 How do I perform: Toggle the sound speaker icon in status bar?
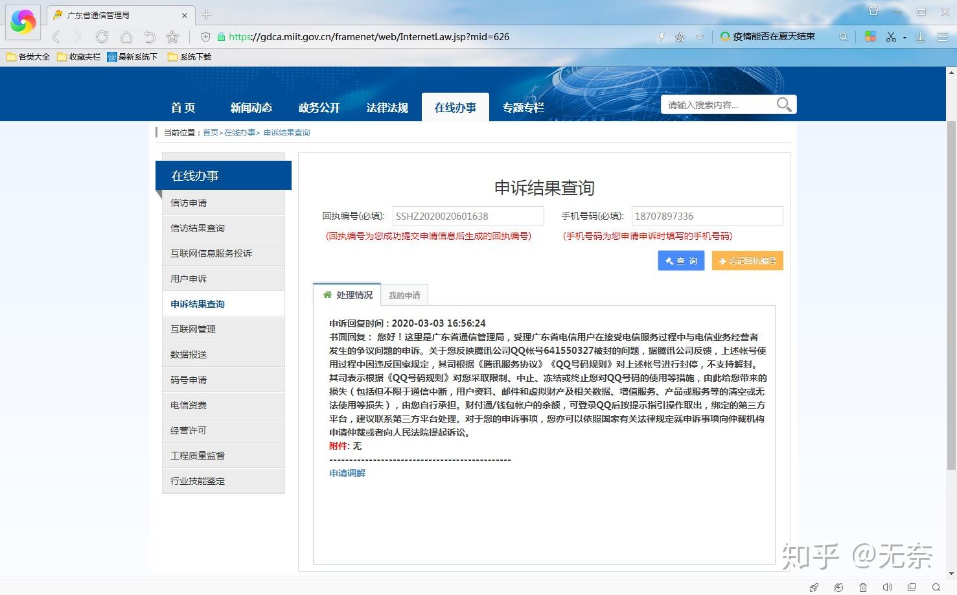[x=887, y=587]
